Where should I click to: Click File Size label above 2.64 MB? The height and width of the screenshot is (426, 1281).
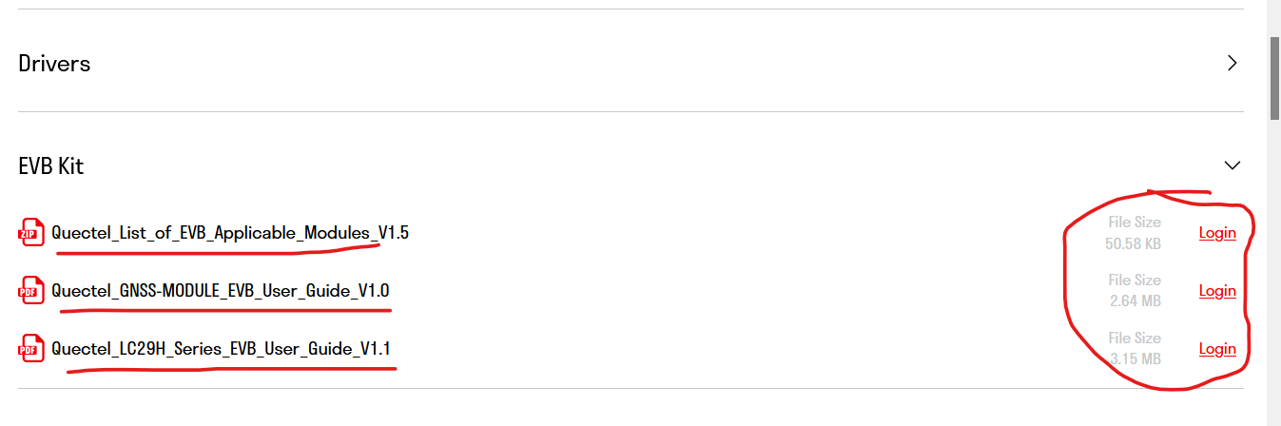click(x=1135, y=281)
